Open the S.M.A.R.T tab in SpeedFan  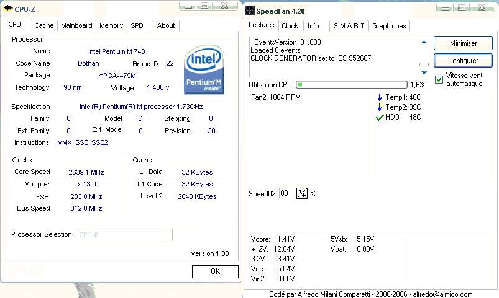click(349, 26)
